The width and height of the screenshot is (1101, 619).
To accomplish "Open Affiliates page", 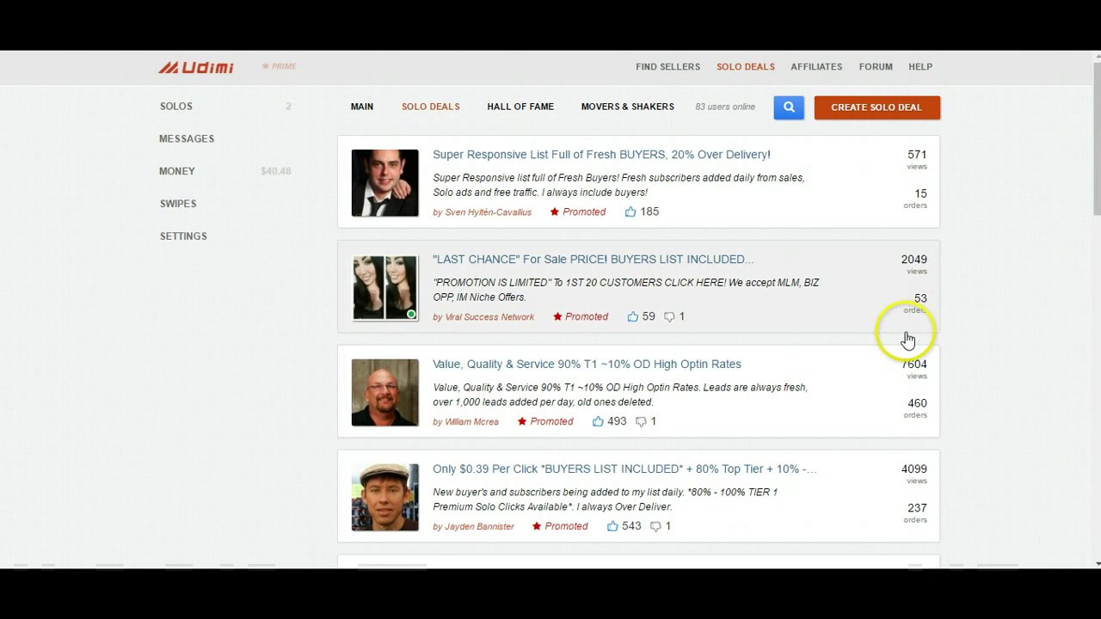I will click(x=816, y=66).
